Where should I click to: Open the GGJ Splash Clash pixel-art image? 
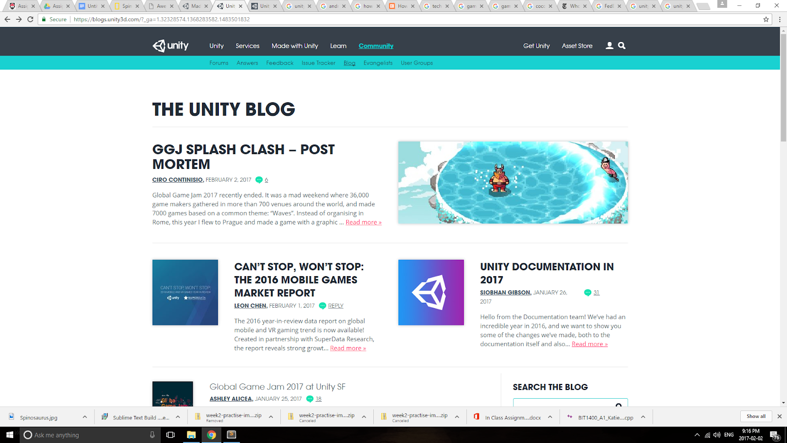click(513, 183)
